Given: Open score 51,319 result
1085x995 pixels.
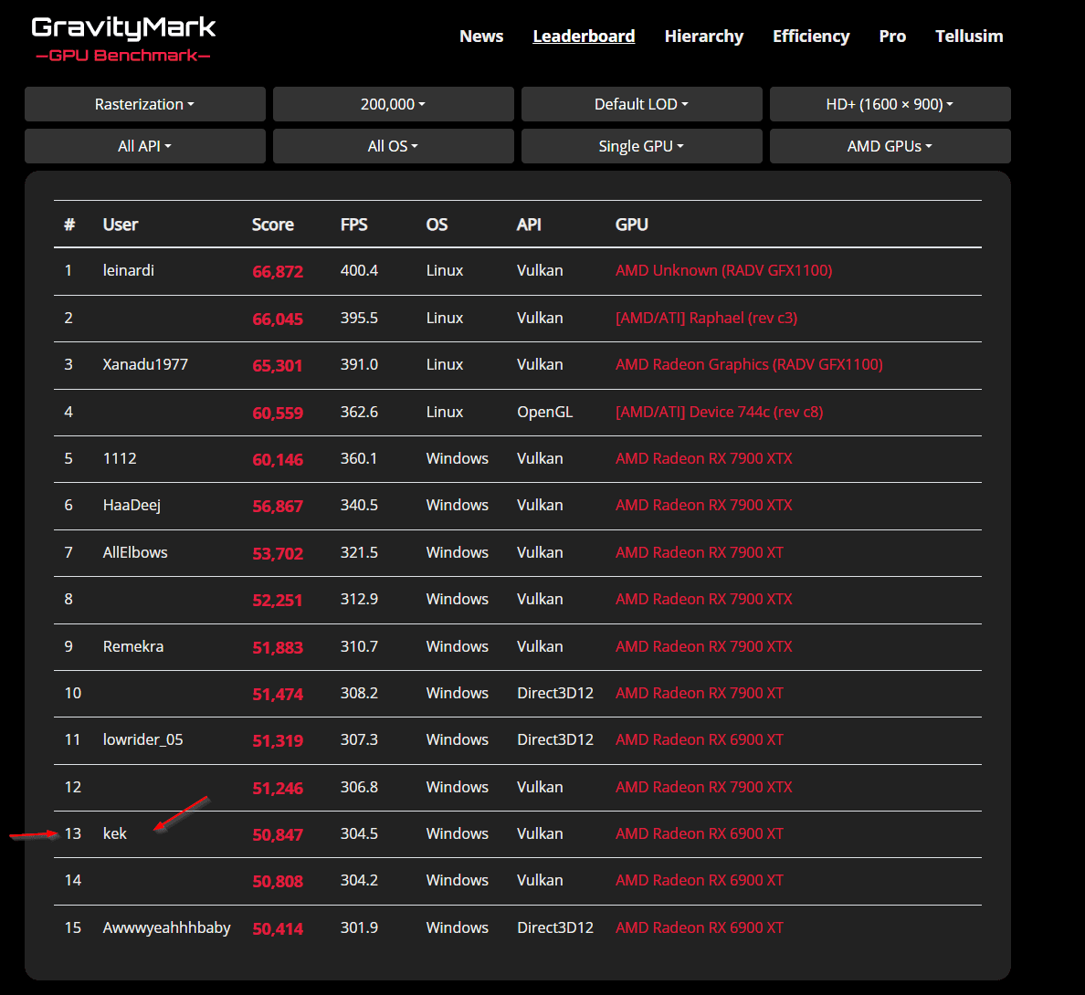Looking at the screenshot, I should tap(278, 740).
